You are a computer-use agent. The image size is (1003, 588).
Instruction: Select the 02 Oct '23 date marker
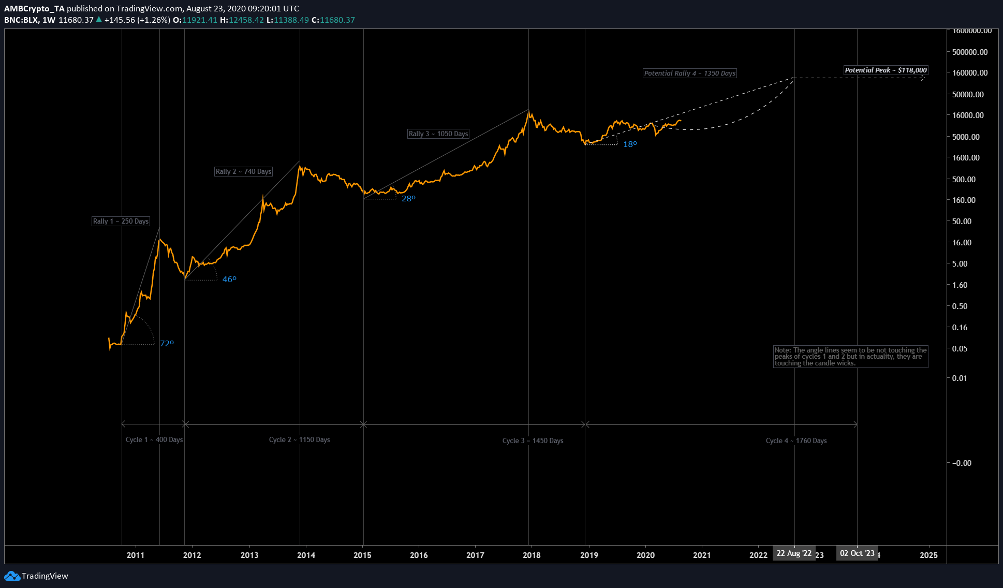coord(857,553)
